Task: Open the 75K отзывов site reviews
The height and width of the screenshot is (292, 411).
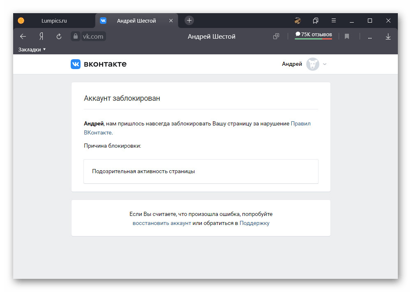Action: 314,35
